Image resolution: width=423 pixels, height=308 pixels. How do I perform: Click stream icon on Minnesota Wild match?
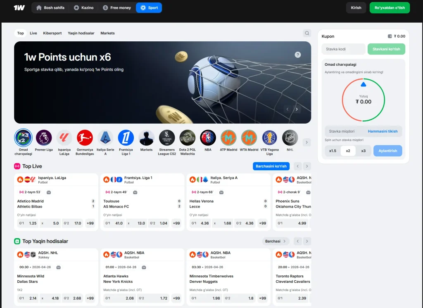point(59,267)
